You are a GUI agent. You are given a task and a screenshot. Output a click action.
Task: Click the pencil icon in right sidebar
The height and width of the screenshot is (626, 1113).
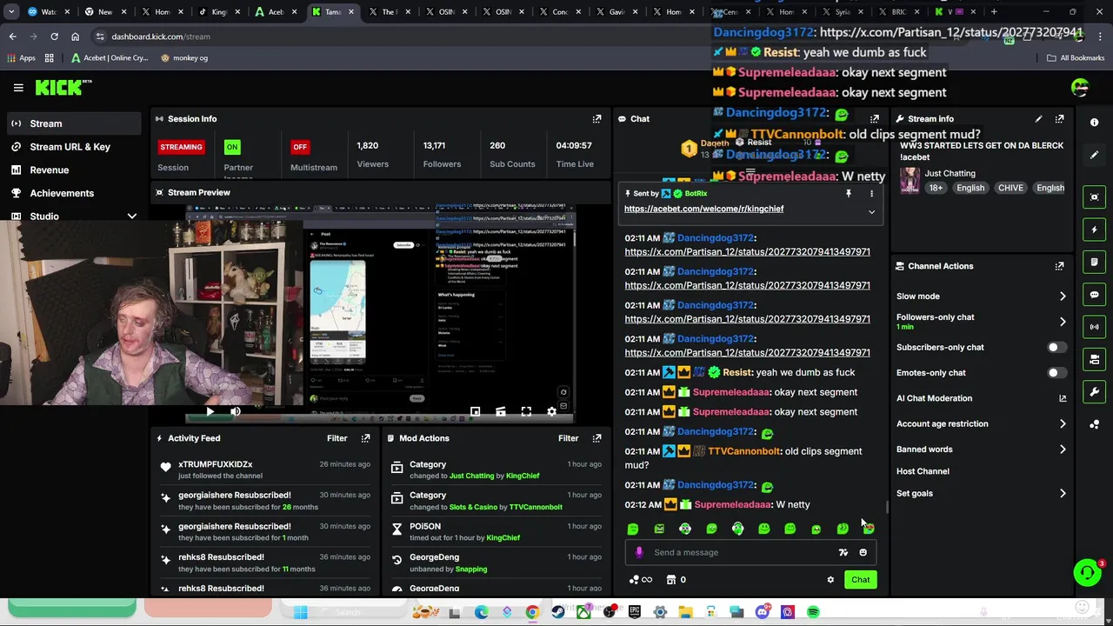(1095, 155)
